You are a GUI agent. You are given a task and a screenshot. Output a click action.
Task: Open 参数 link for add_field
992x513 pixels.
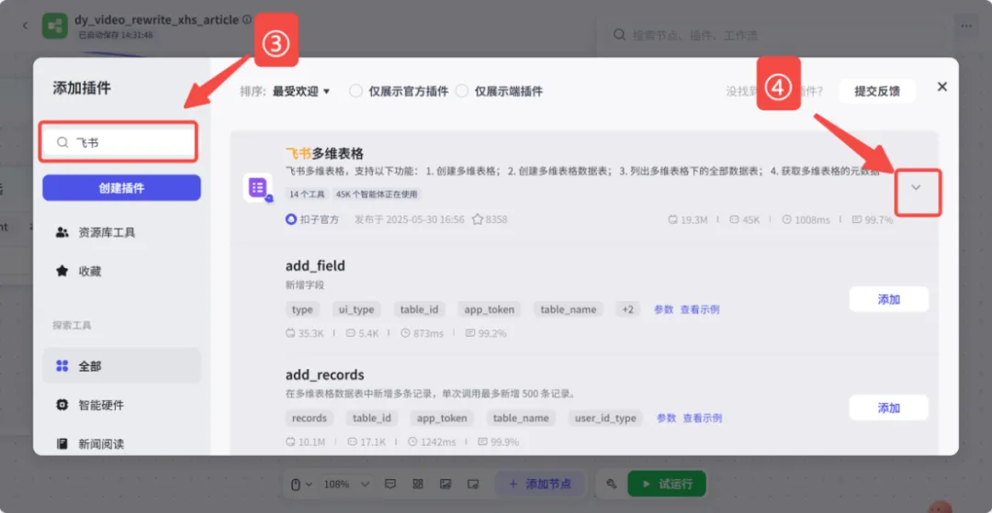(x=664, y=309)
